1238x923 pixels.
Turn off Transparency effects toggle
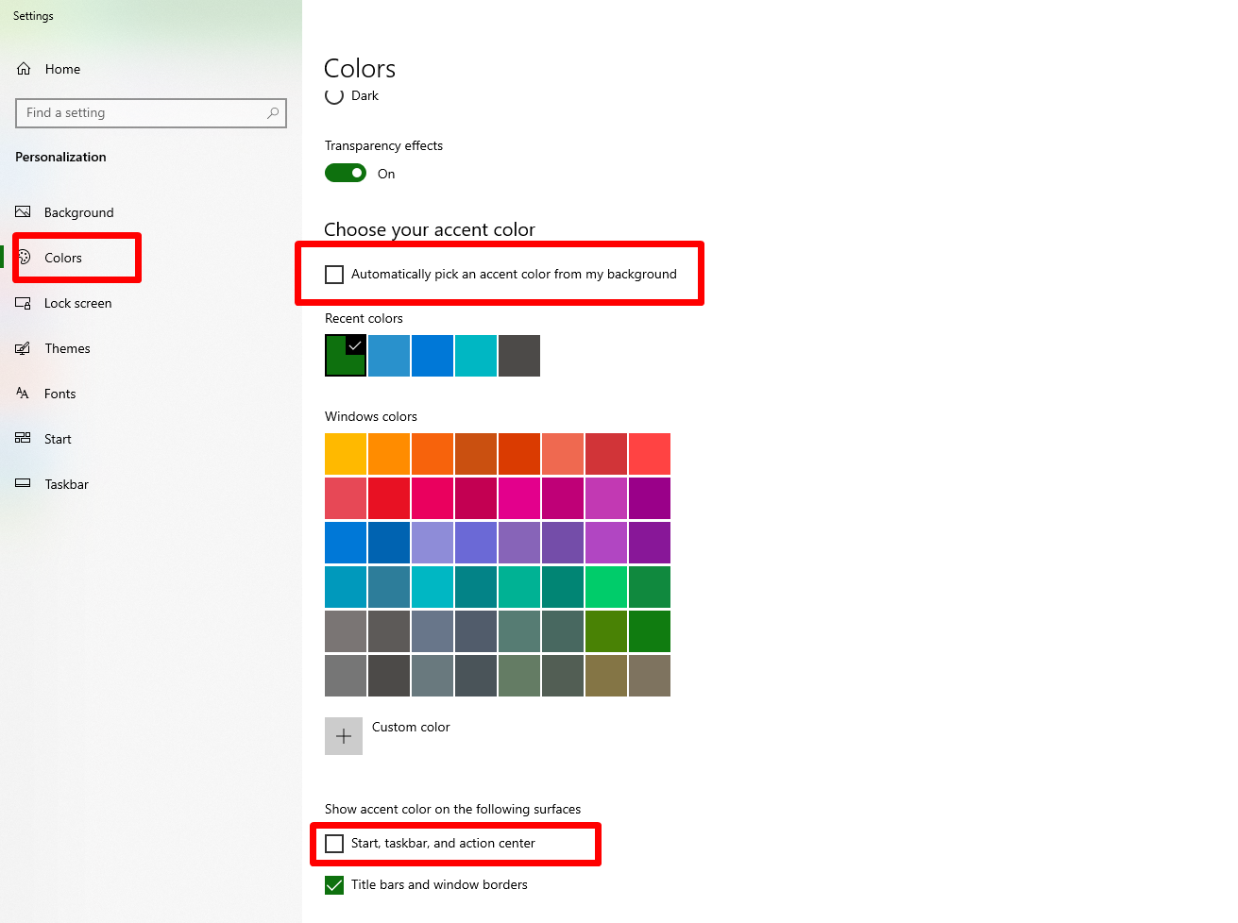pyautogui.click(x=346, y=173)
